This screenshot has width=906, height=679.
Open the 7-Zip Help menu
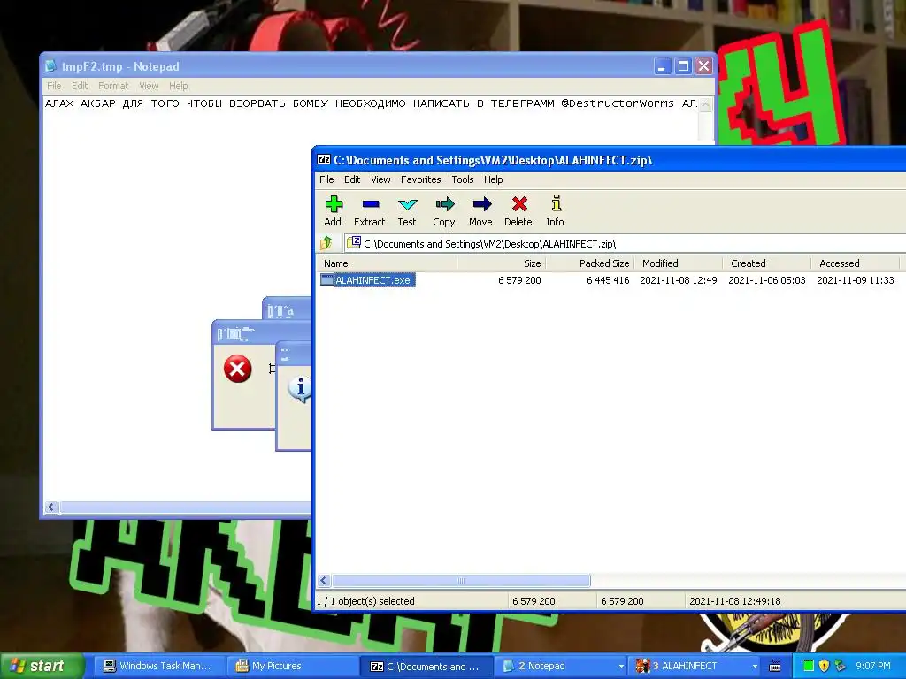[494, 179]
